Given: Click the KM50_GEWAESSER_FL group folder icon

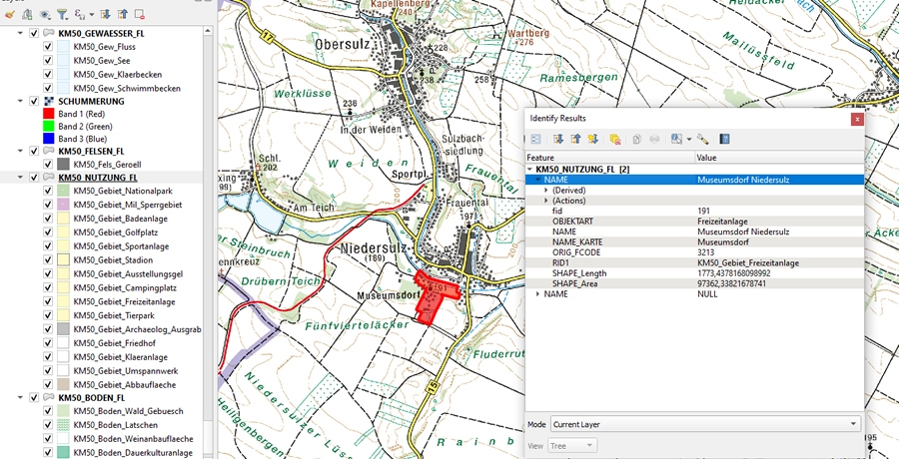Looking at the screenshot, I should coord(48,33).
